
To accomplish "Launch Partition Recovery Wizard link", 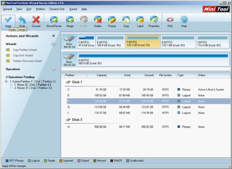I will (x=27, y=61).
